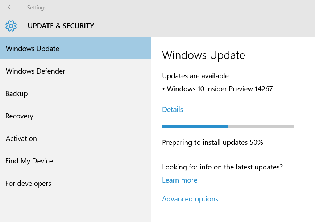Click the Update & Security gear icon

(11, 26)
